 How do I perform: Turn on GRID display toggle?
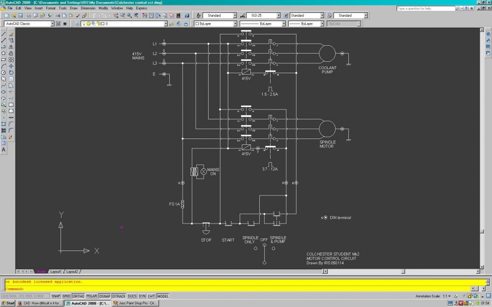(66, 296)
